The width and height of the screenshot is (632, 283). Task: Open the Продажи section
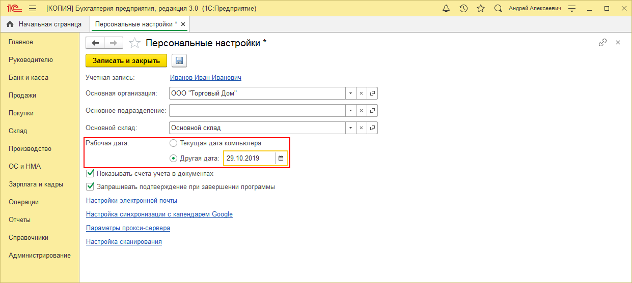(x=22, y=96)
